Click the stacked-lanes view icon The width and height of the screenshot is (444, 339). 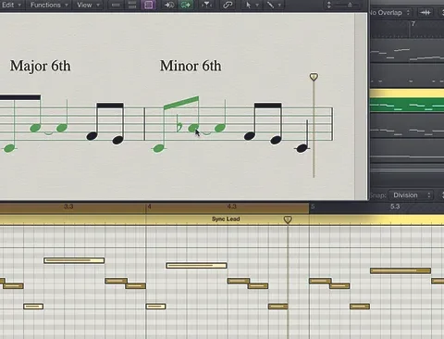coord(132,5)
